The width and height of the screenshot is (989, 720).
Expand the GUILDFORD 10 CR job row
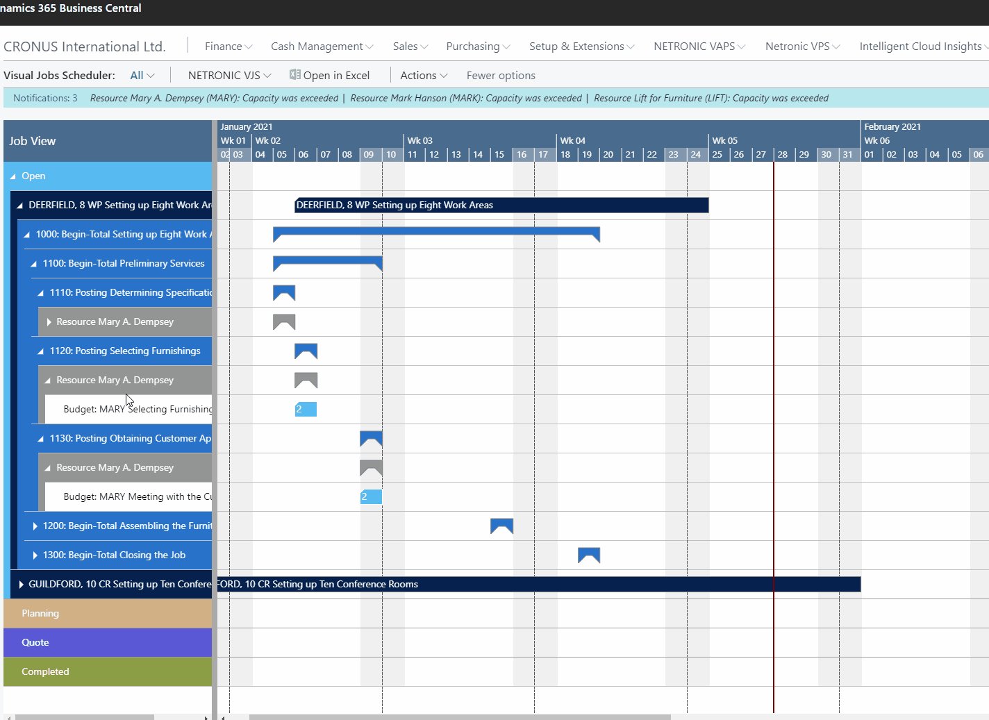[20, 584]
